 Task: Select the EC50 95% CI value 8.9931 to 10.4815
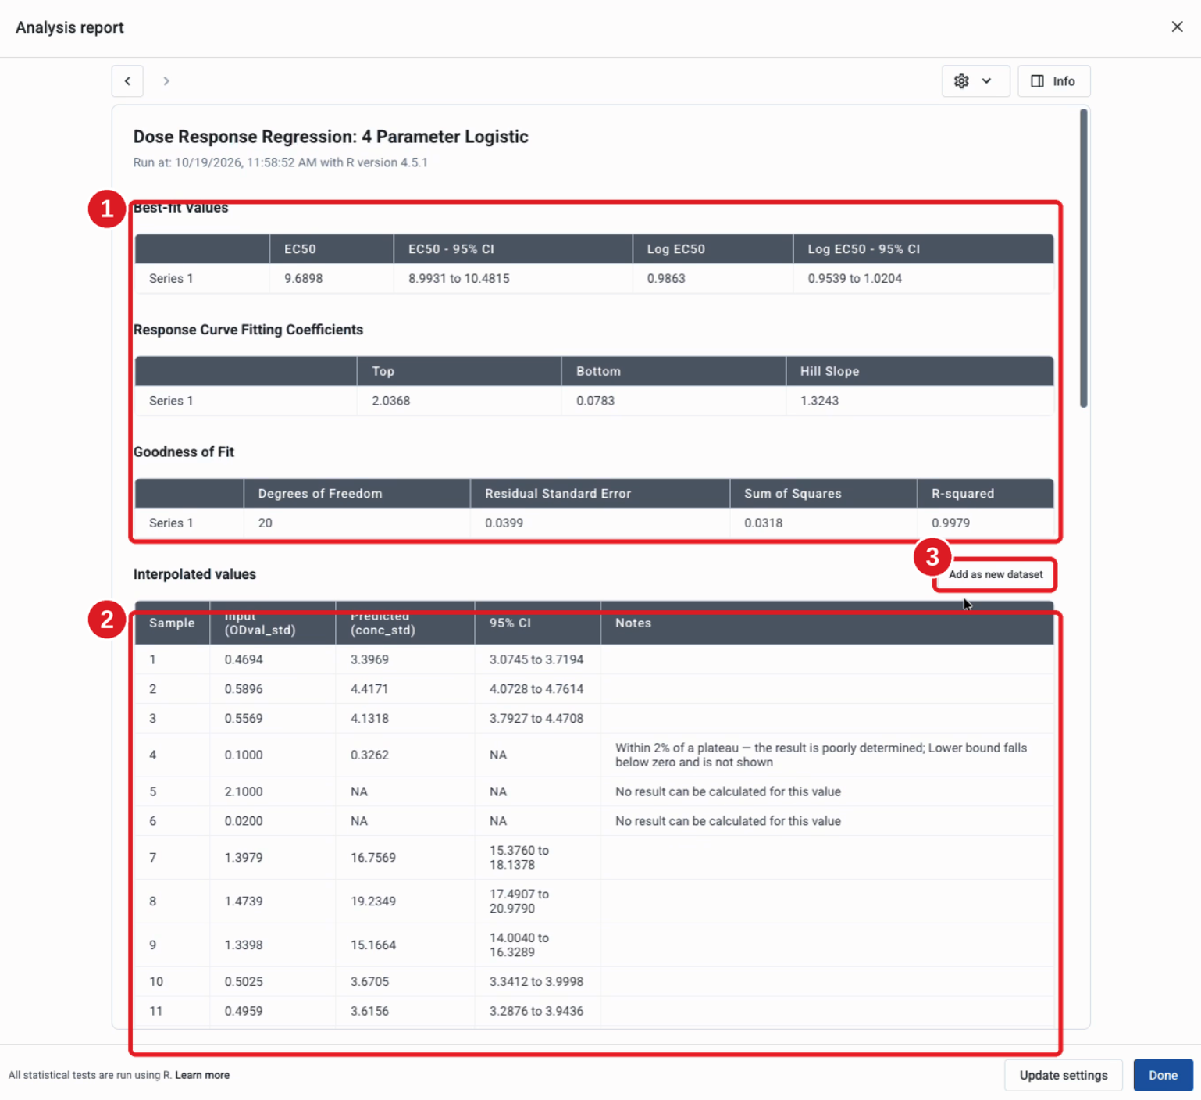458,278
